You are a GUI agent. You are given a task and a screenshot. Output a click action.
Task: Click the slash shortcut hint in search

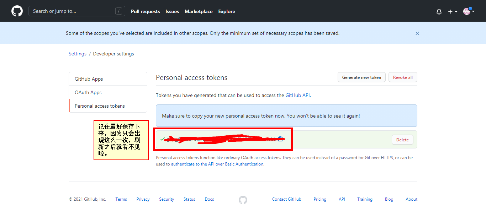[118, 11]
